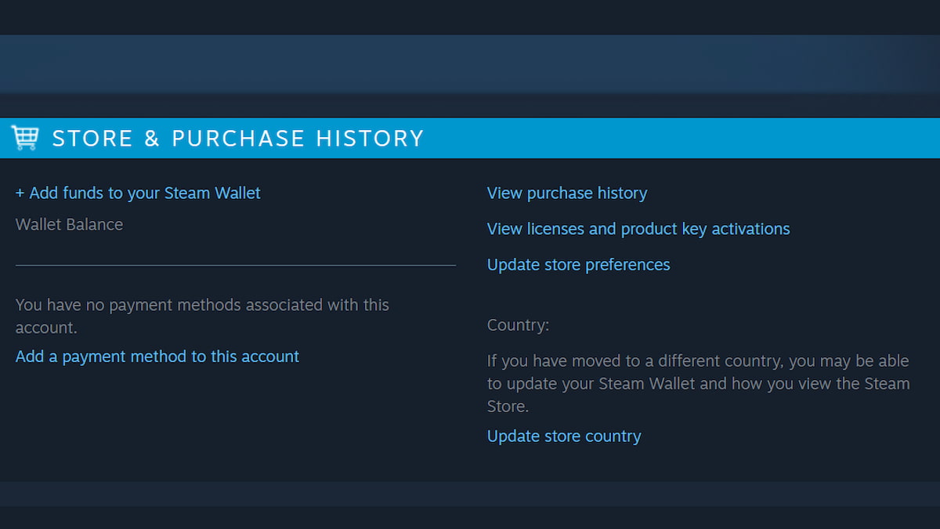Viewport: 940px width, 529px height.
Task: Click the Wallet Balance label
Action: click(69, 225)
